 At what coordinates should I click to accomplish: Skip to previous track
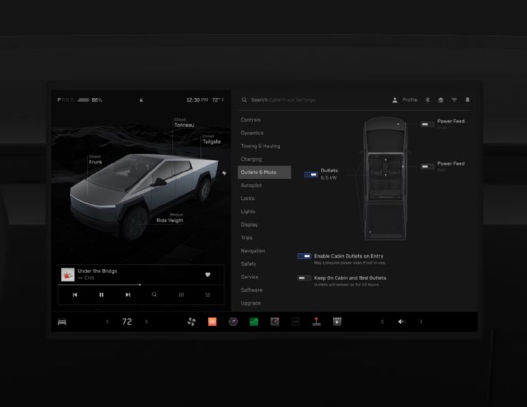[x=75, y=294]
